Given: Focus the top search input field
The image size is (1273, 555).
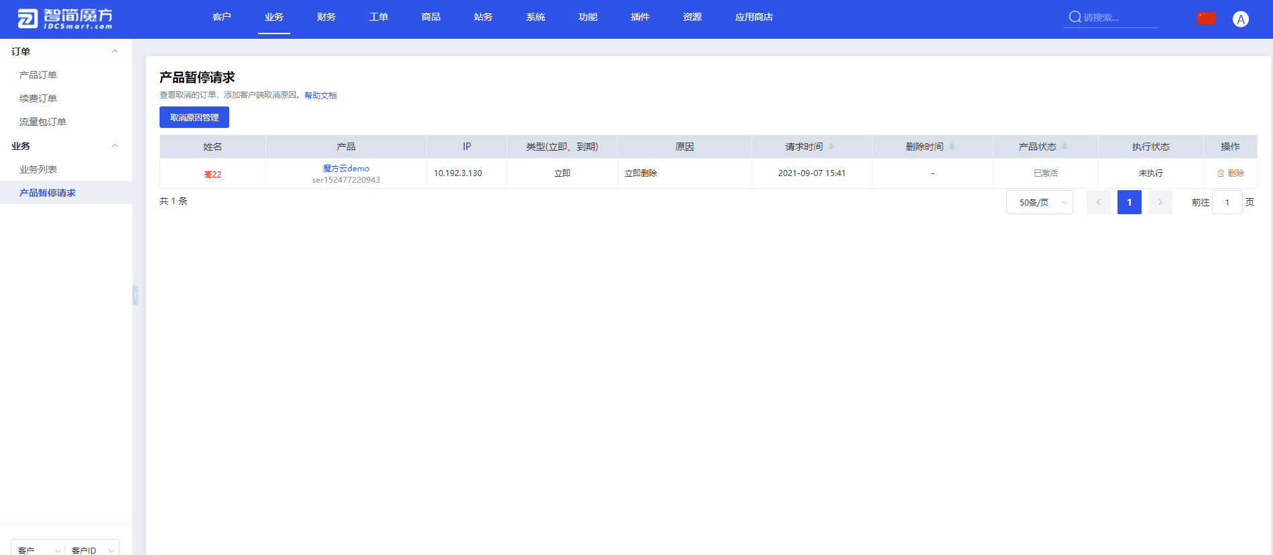Looking at the screenshot, I should click(x=1119, y=17).
